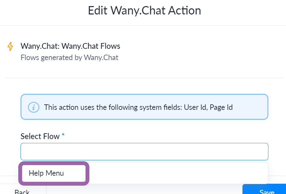Focus the Select Flow input field

click(144, 152)
